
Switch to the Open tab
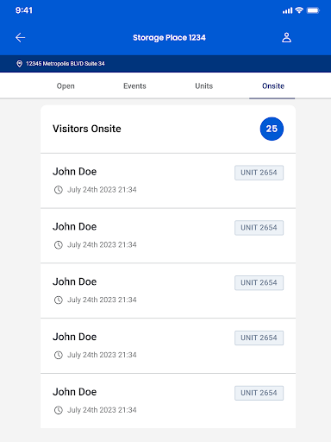(66, 86)
